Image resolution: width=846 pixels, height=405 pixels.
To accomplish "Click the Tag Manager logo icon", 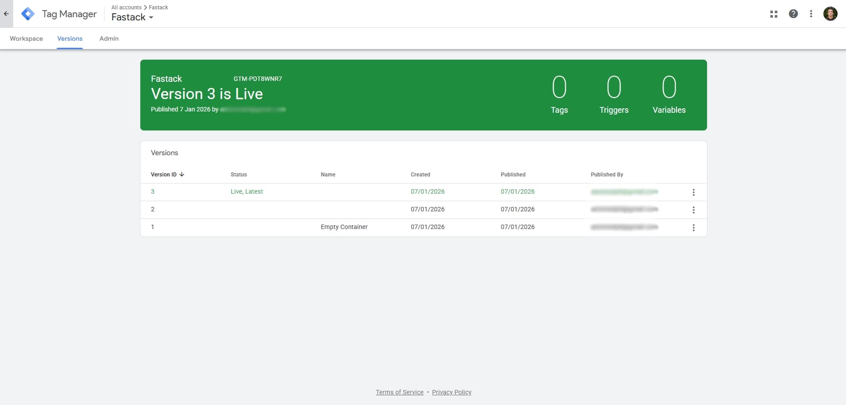I will [x=28, y=14].
